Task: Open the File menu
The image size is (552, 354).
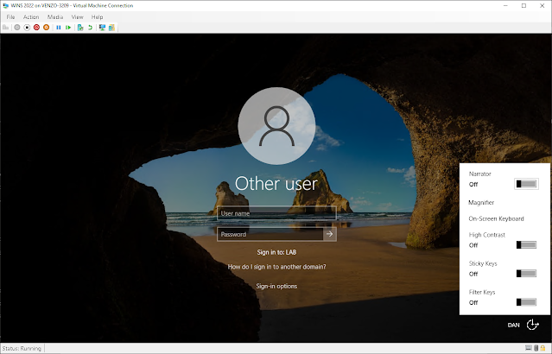Action: pyautogui.click(x=10, y=17)
